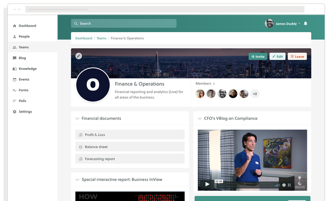Click the chart icon in the Balance sheet row
The height and width of the screenshot is (201, 328).
pyautogui.click(x=80, y=147)
